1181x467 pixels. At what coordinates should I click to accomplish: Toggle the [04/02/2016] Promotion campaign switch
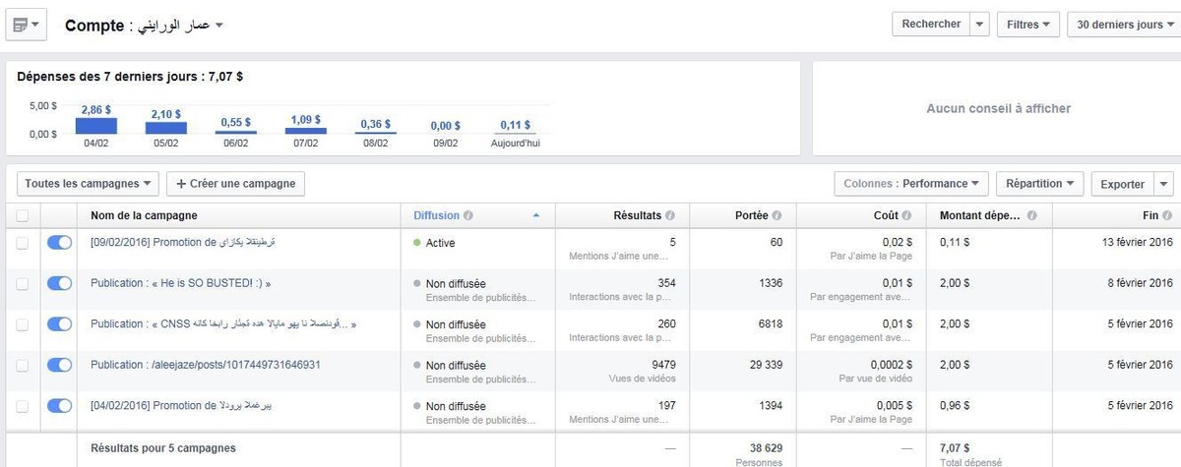tap(59, 406)
